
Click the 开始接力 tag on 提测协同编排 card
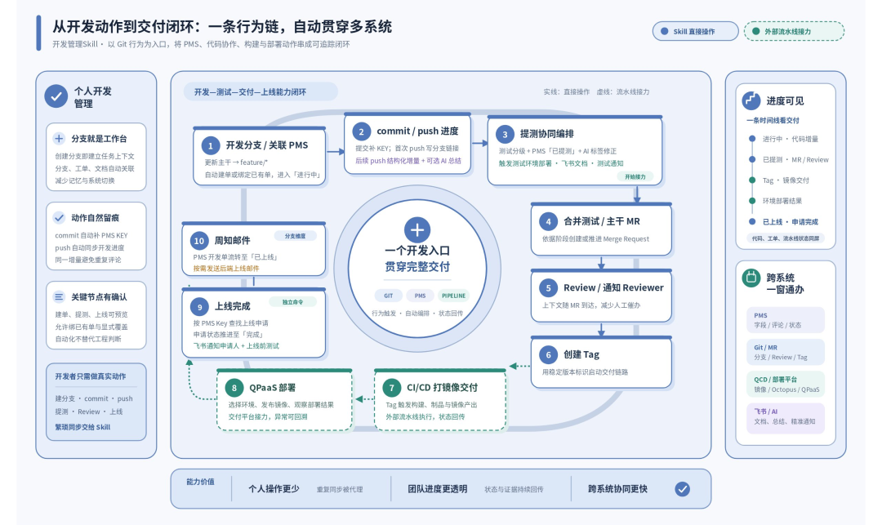pyautogui.click(x=635, y=176)
